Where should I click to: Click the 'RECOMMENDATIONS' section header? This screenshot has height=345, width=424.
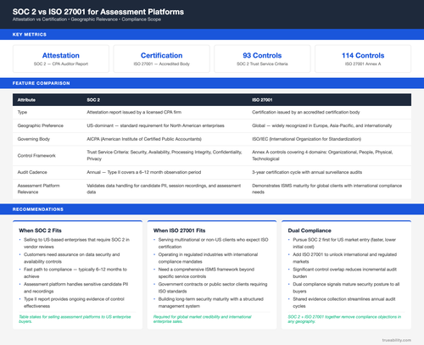click(38, 209)
